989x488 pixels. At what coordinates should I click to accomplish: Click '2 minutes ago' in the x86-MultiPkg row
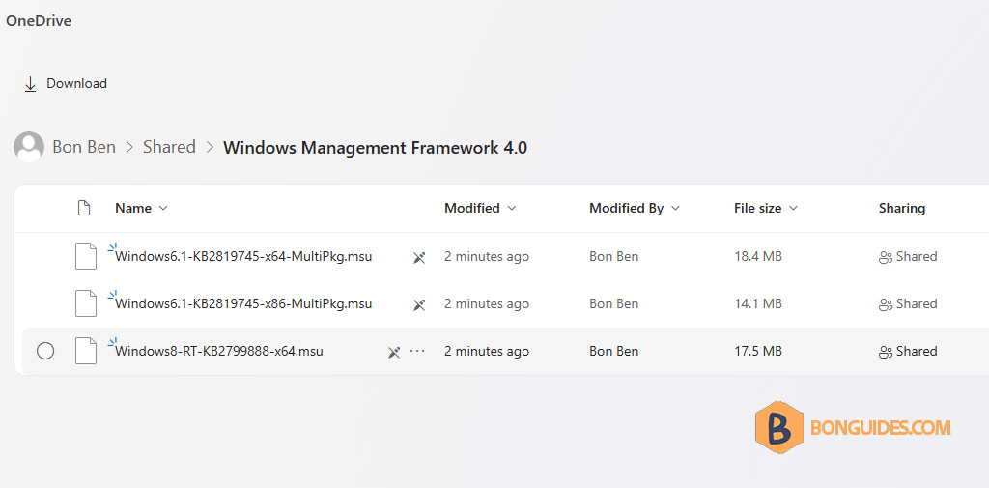[x=487, y=303]
